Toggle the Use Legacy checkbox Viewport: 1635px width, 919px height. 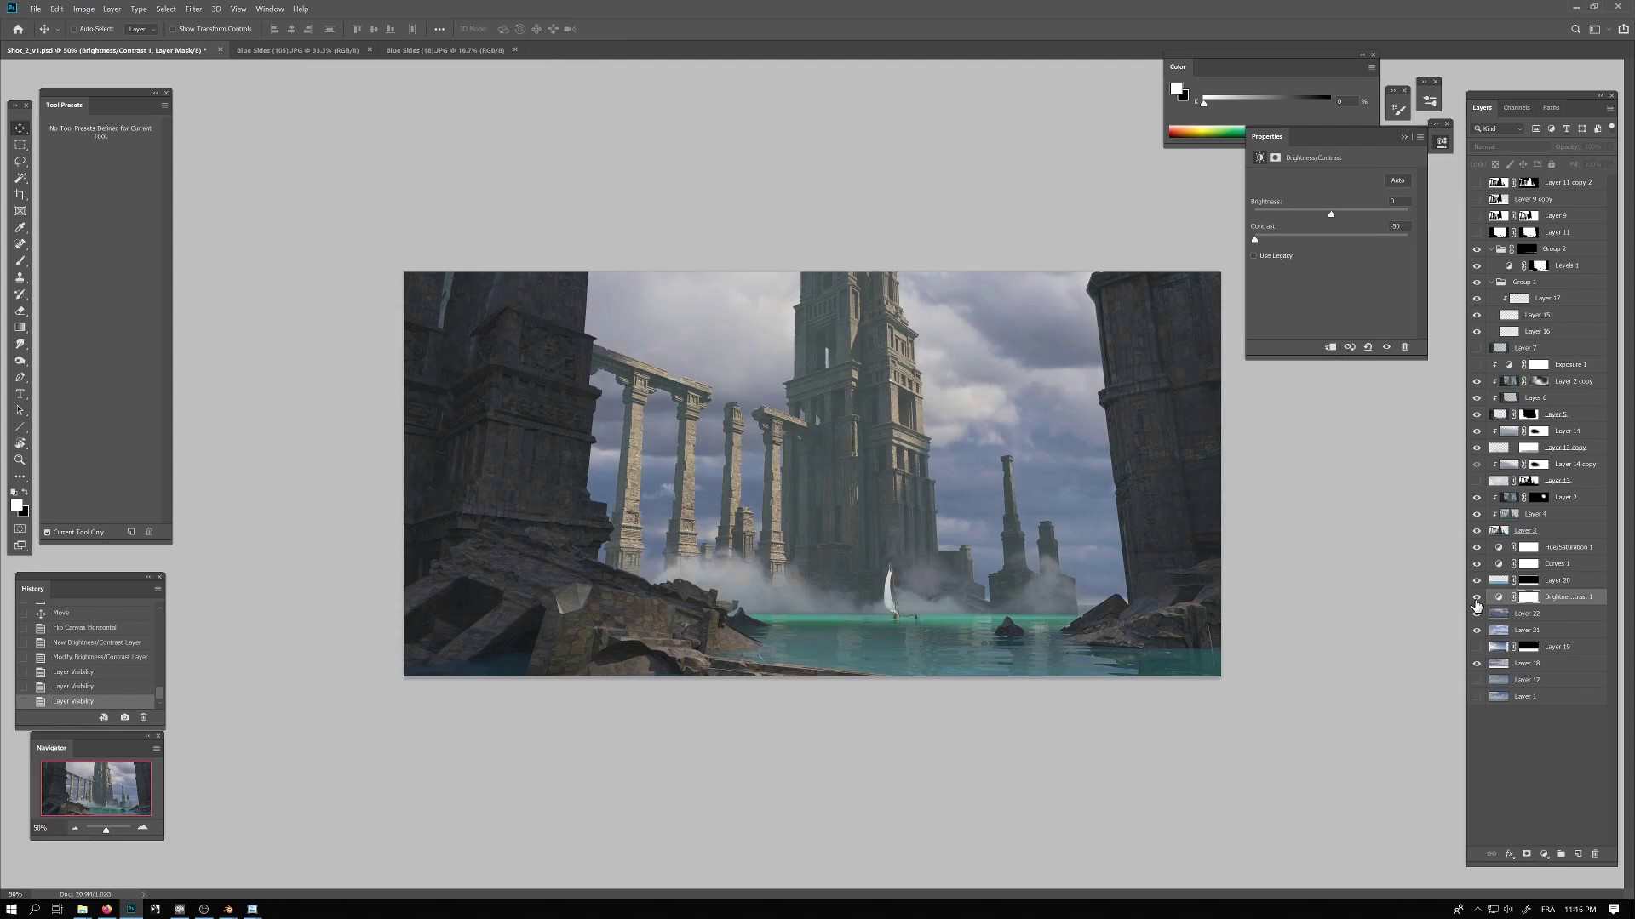click(1254, 255)
